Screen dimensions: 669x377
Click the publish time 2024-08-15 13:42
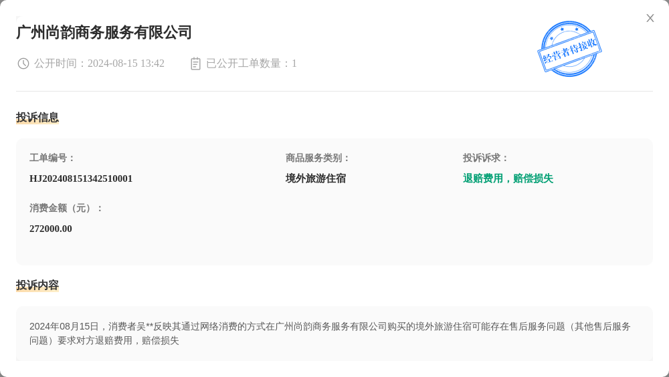coord(126,64)
